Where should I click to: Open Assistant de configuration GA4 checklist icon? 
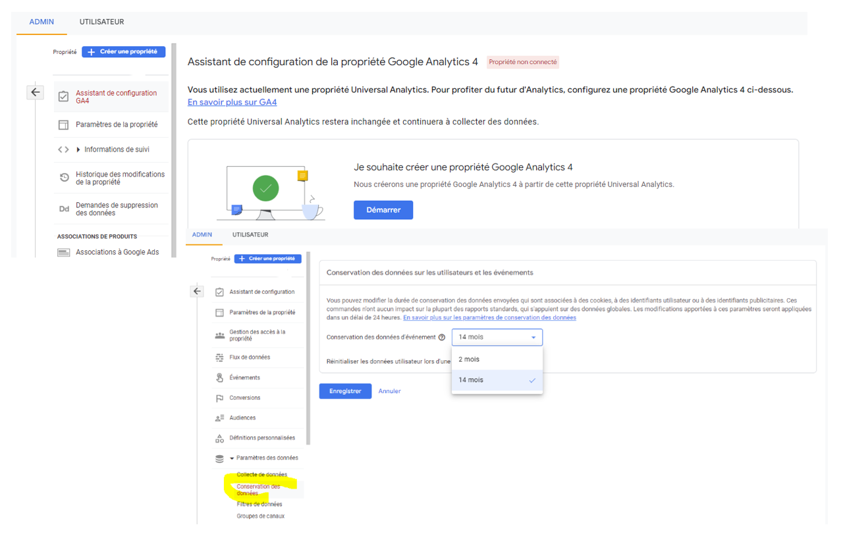pos(63,97)
